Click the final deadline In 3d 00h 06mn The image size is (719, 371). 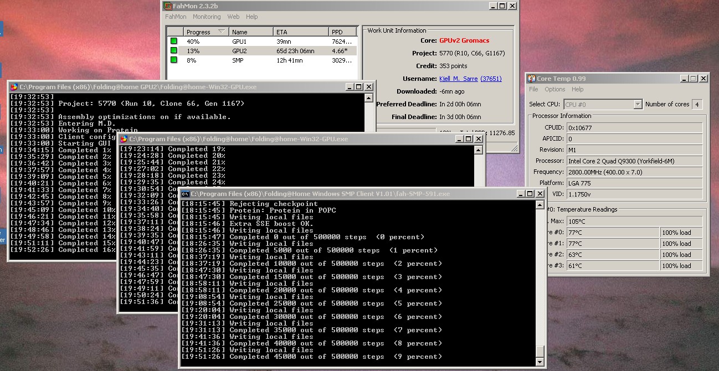[460, 117]
